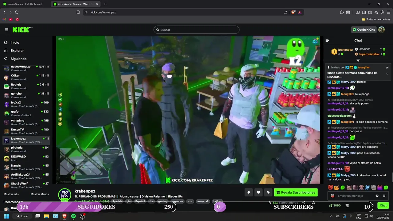Open a new browser tab
This screenshot has width=393, height=221.
pos(105,4)
